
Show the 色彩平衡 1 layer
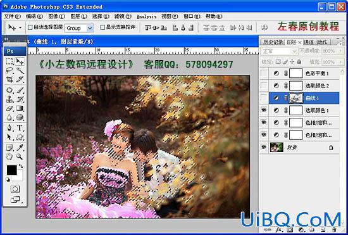click(264, 73)
